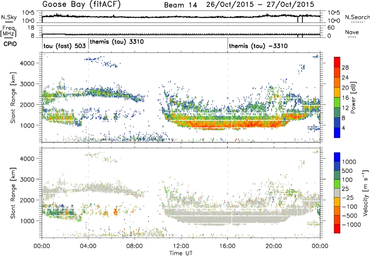
Task: Click the 26/Oct/2015 – 27/Oct/2015 date range
Action: [260, 4]
